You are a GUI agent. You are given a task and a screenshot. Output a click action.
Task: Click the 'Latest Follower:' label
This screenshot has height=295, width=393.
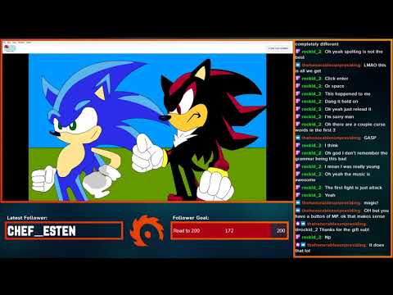[27, 218]
